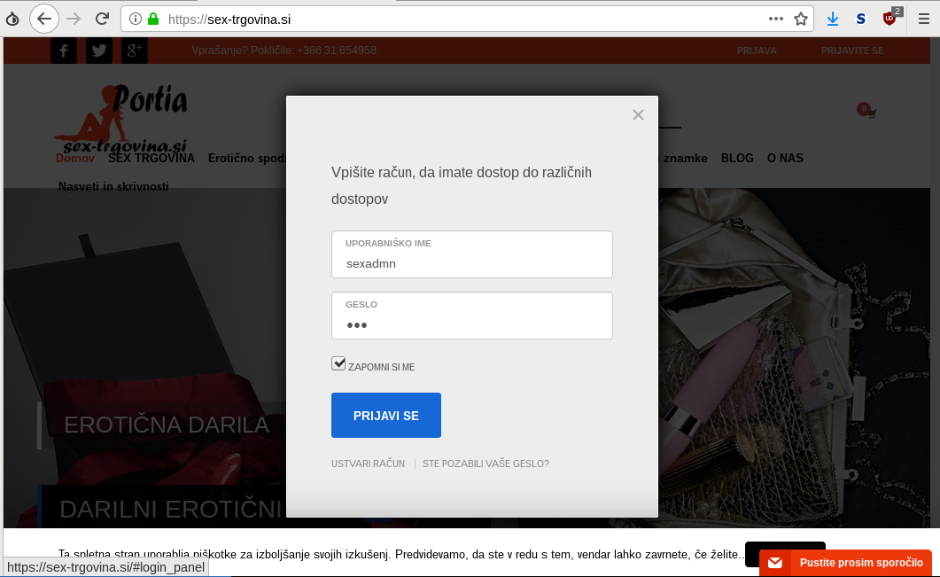Click the phone number +386 31 654958
The height and width of the screenshot is (577, 940).
click(x=337, y=51)
